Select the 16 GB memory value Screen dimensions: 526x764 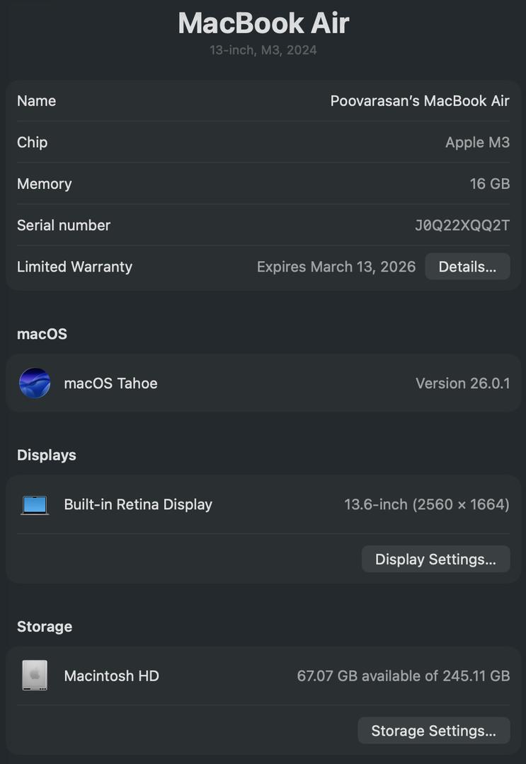point(489,184)
